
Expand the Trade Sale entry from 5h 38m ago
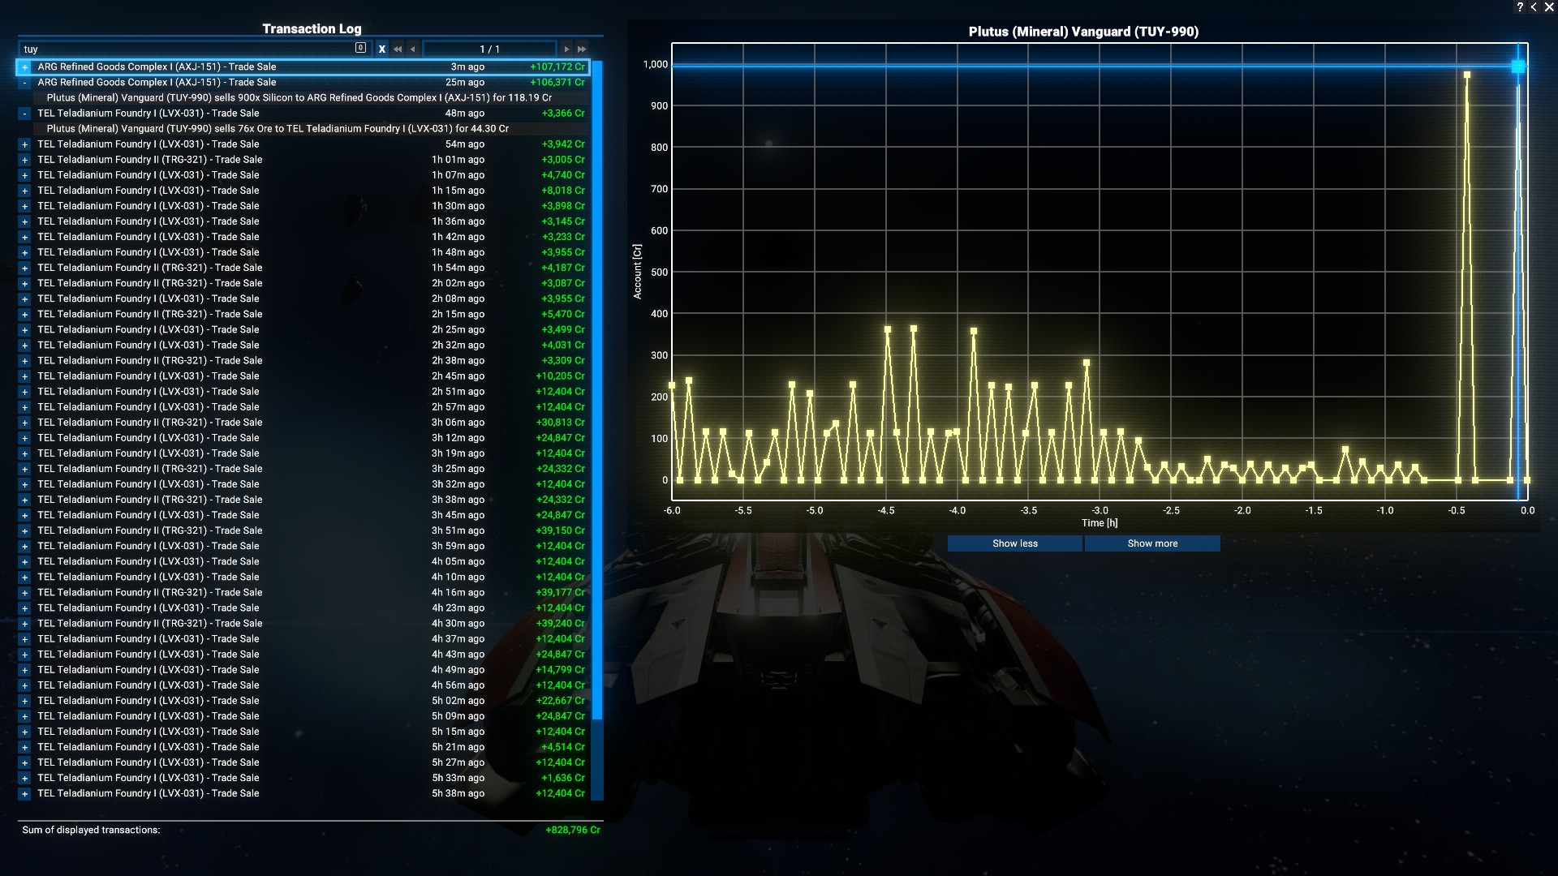(x=24, y=794)
